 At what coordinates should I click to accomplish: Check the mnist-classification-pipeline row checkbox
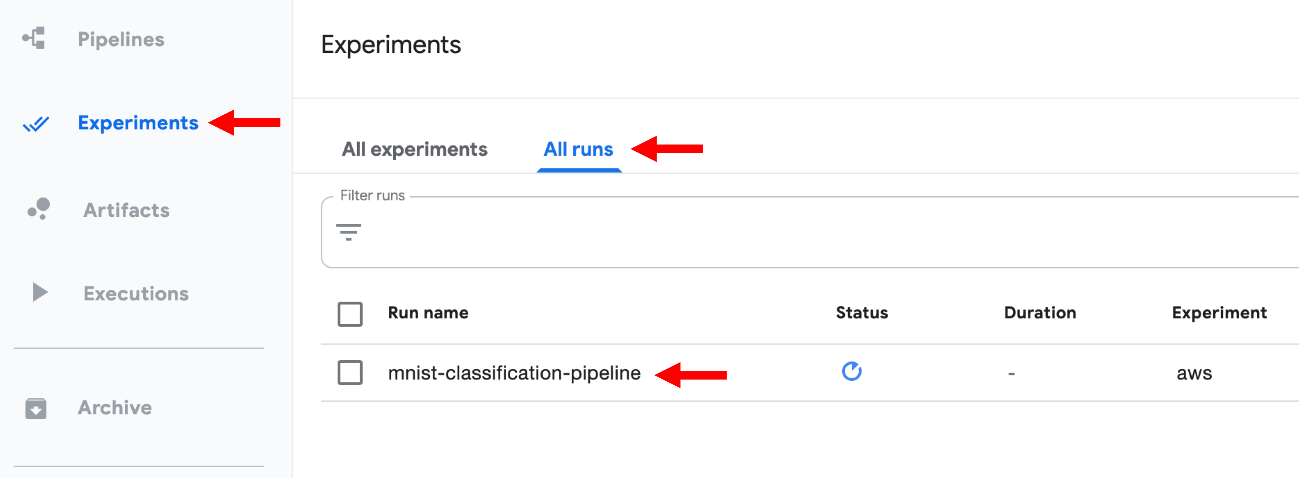click(350, 373)
